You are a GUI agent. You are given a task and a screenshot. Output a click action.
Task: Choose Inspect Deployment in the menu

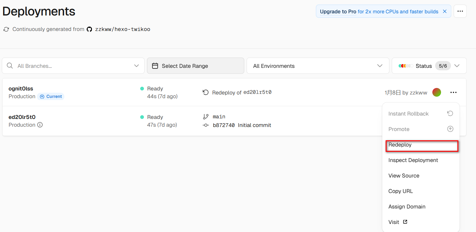tap(413, 160)
